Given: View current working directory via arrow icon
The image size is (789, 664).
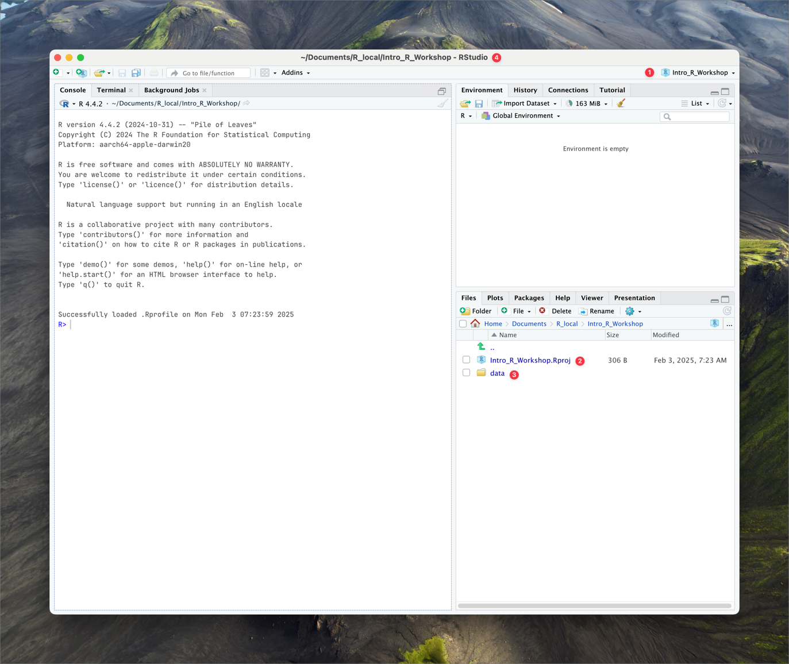Looking at the screenshot, I should tap(247, 103).
